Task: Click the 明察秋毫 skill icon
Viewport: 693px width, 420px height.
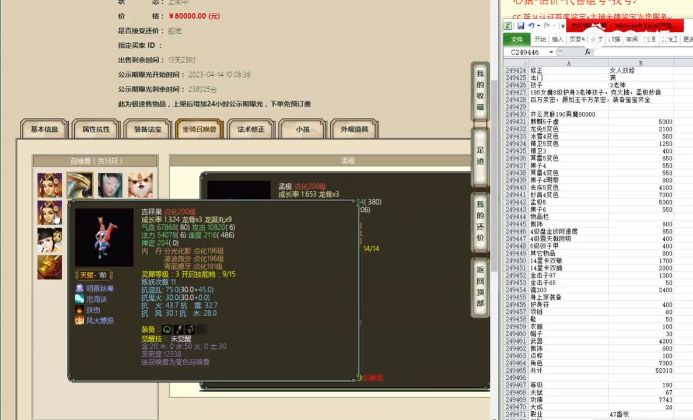Action: tap(79, 288)
